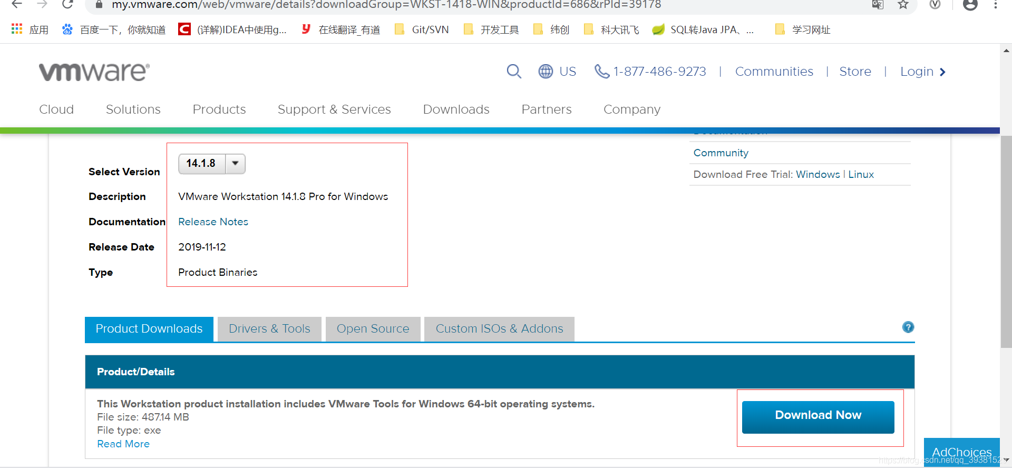Open Support & Services menu
This screenshot has height=470, width=1012.
pos(334,109)
